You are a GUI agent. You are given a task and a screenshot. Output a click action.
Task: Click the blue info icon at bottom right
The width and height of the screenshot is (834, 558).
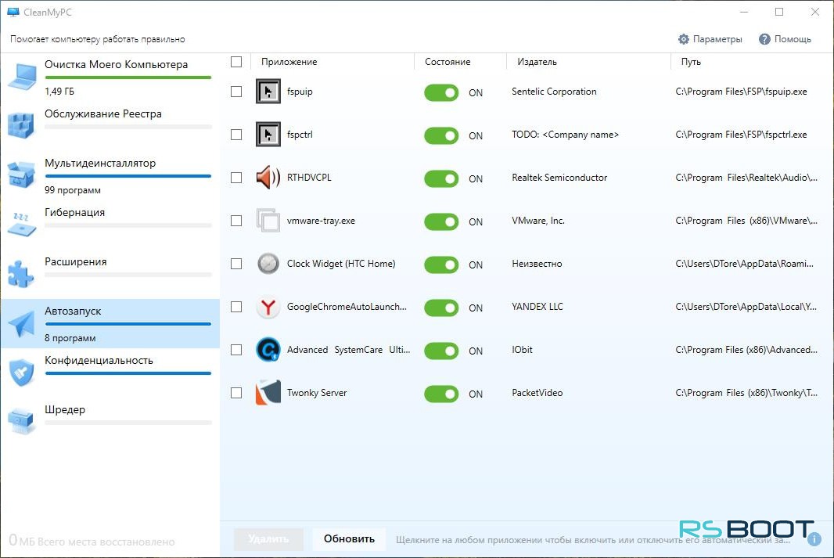(x=814, y=539)
